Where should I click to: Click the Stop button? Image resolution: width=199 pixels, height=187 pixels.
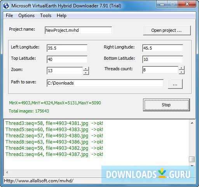point(166,105)
